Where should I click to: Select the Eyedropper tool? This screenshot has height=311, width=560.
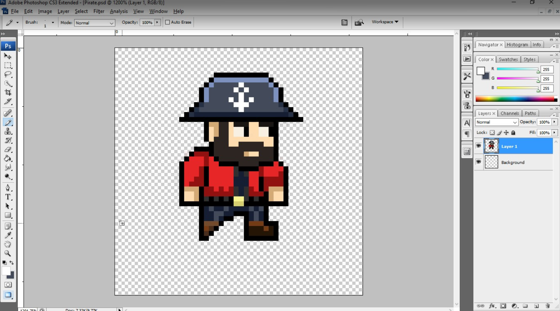coord(8,235)
